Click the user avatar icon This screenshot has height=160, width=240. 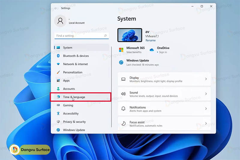click(60, 21)
